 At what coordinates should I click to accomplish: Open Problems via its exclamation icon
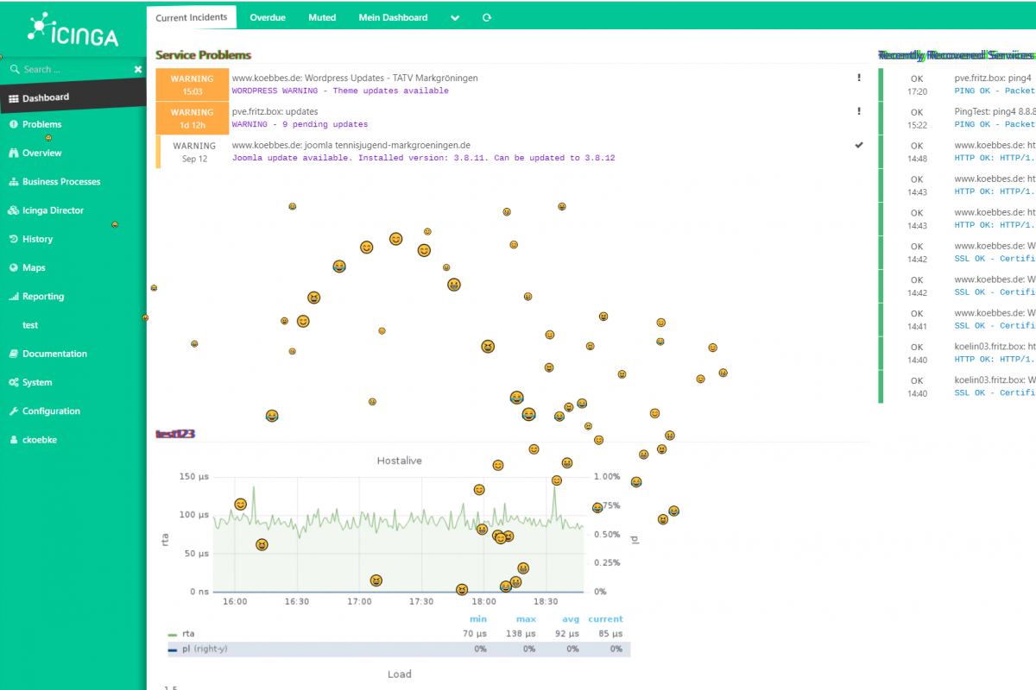pos(14,124)
